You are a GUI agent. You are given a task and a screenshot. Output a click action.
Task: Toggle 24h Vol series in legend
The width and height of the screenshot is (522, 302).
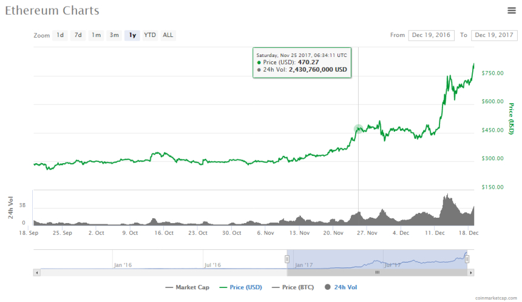[341, 287]
